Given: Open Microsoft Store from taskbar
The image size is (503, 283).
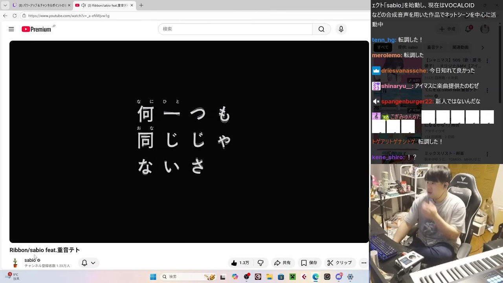Looking at the screenshot, I should pyautogui.click(x=281, y=277).
